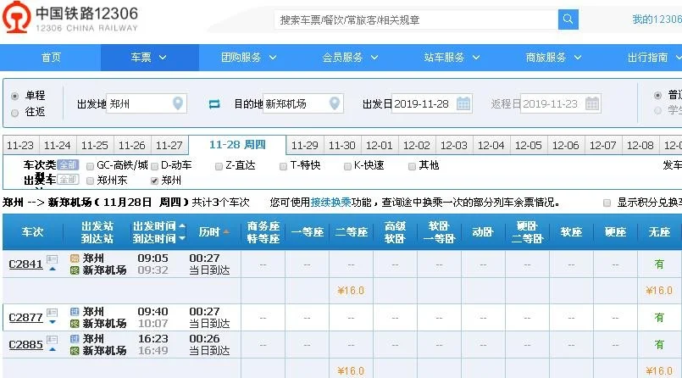The height and width of the screenshot is (378, 682).
Task: Expand the 团购服务 menu dropdown
Action: point(273,58)
